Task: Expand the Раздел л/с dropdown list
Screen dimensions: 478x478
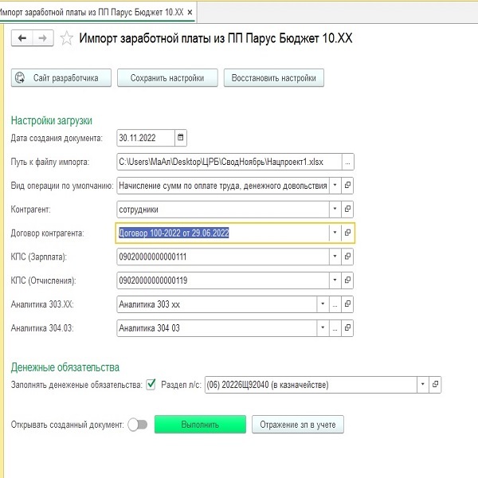Action: point(421,385)
